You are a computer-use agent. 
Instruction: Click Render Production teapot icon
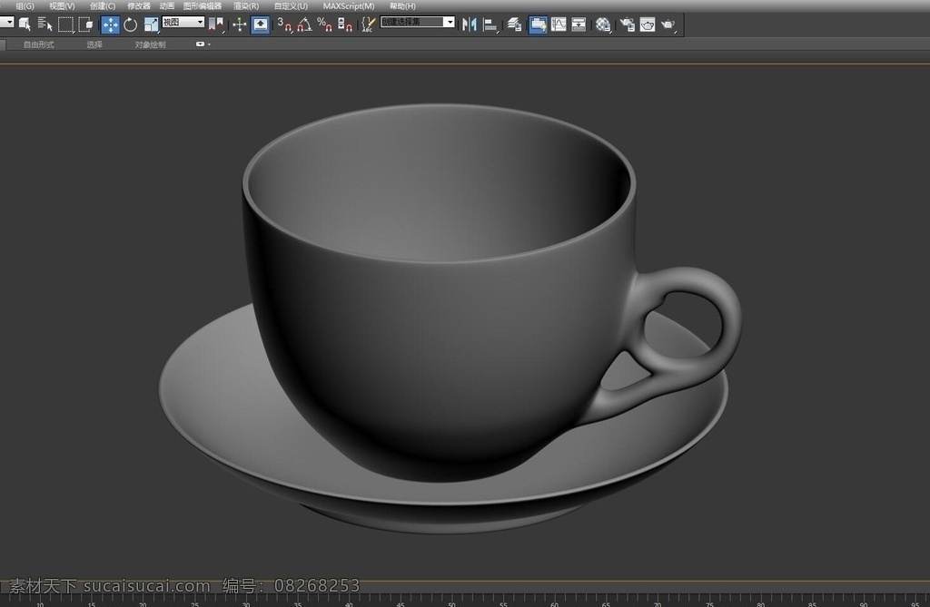[x=668, y=24]
